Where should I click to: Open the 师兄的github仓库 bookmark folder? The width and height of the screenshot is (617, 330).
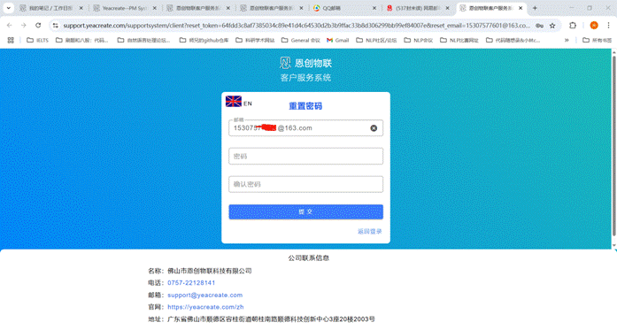pos(204,40)
